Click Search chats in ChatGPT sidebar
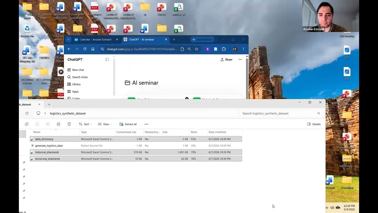The width and height of the screenshot is (378, 213). (77, 77)
